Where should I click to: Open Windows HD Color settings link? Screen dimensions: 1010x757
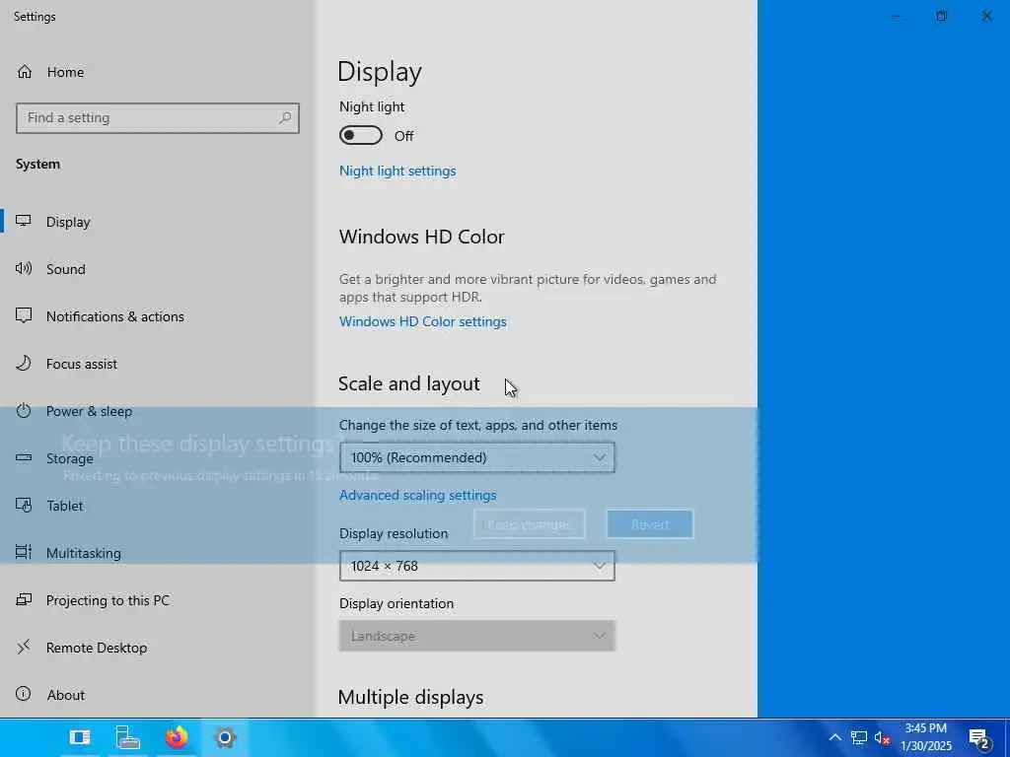[422, 321]
